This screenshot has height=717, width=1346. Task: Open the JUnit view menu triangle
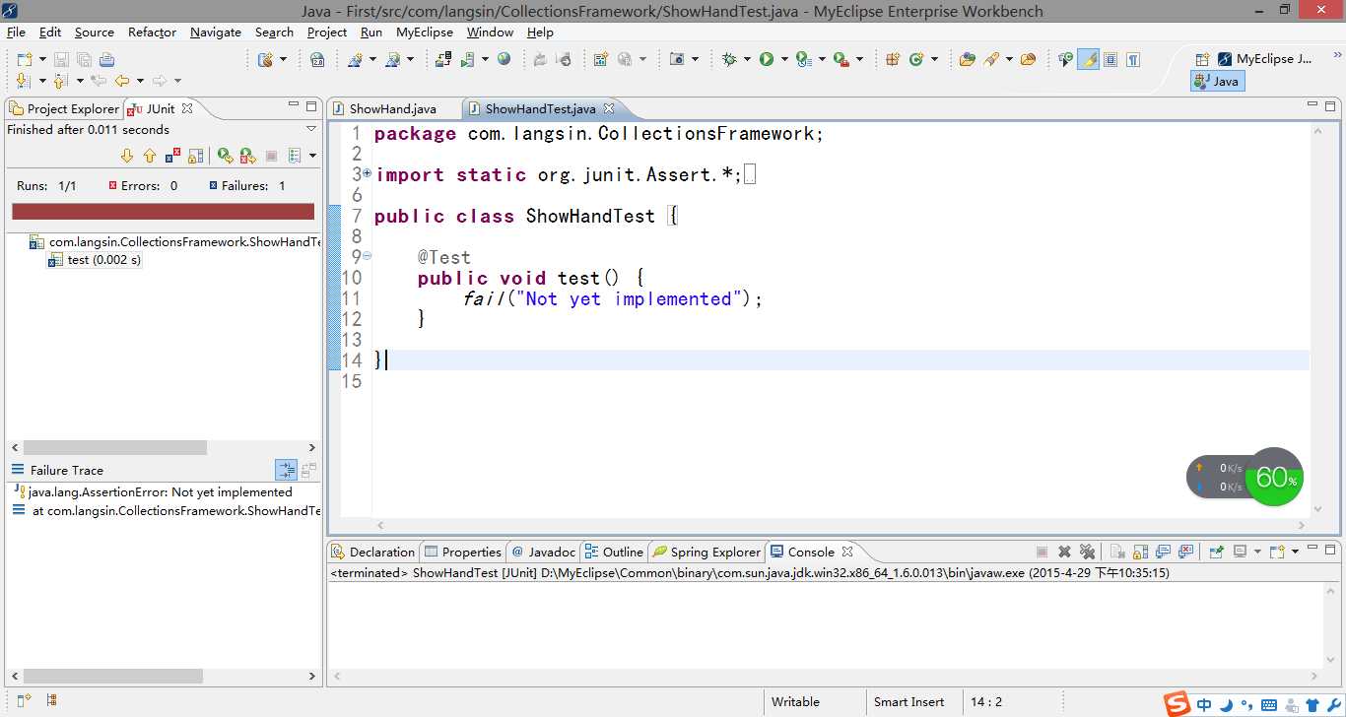pos(311,129)
